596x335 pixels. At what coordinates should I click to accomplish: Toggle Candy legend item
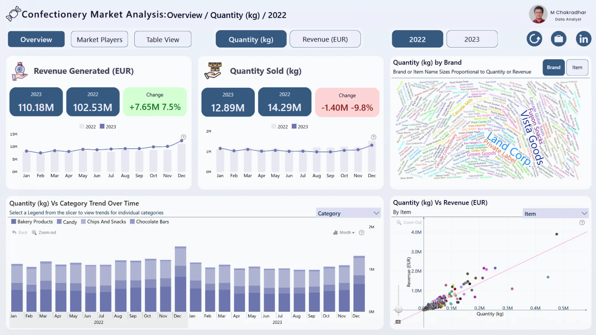pos(67,222)
